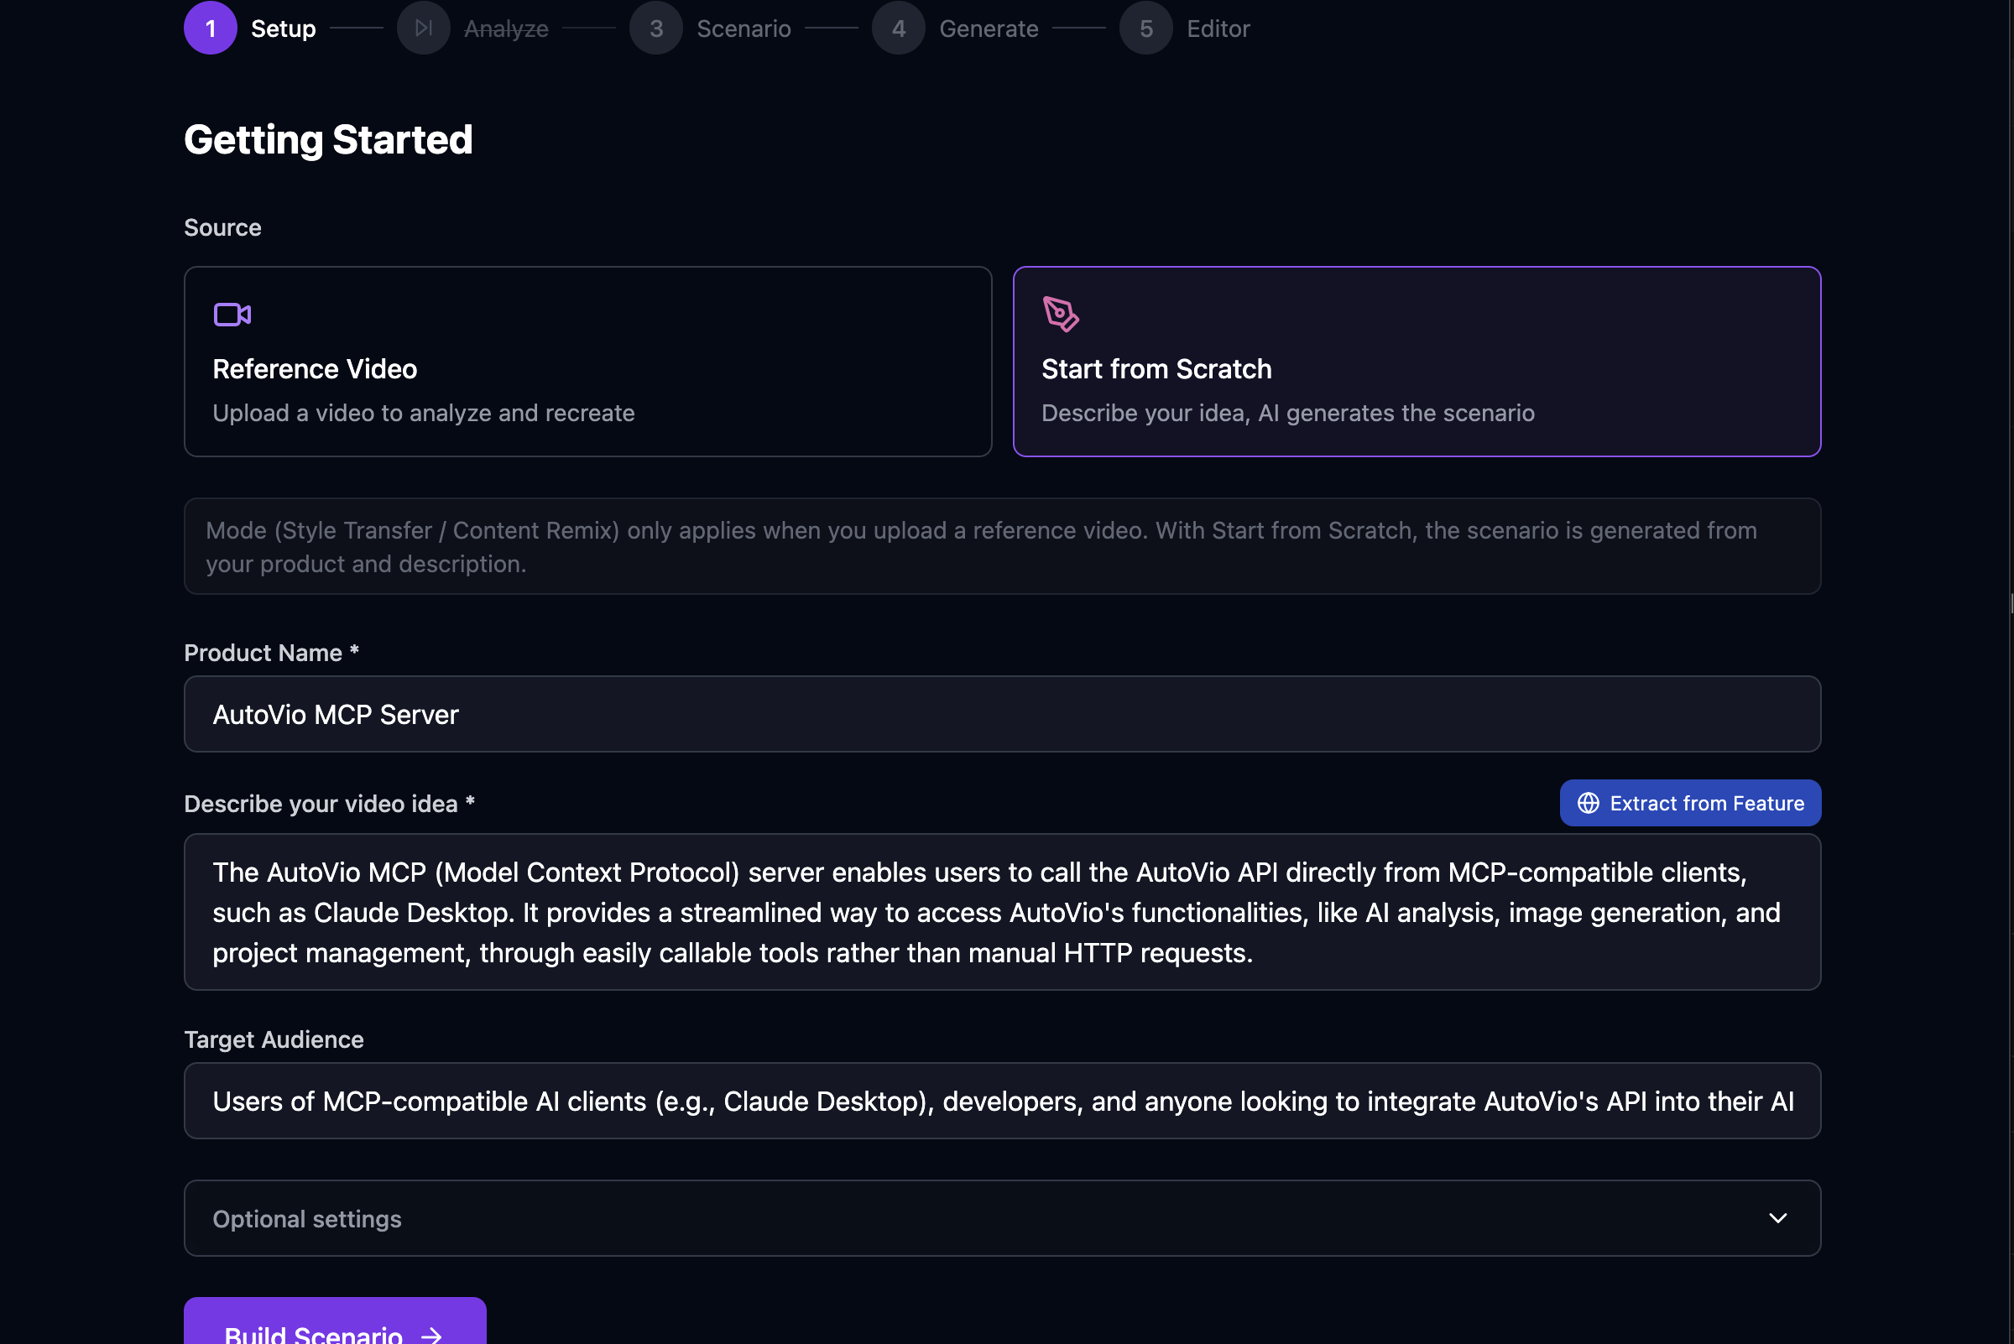Click step 1 Setup circle
The image size is (2014, 1344).
pos(210,29)
